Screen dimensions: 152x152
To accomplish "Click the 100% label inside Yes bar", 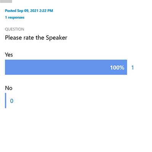I will click(117, 68).
